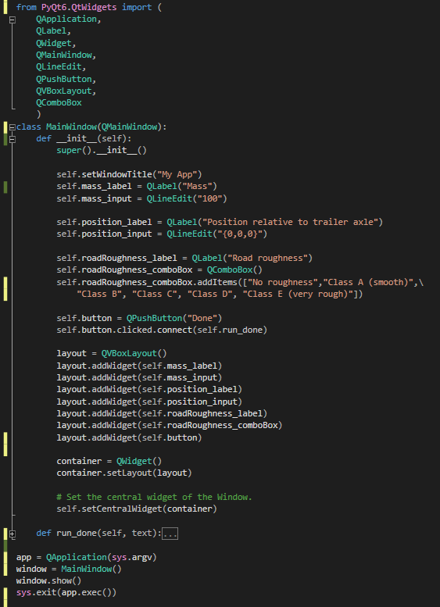
Task: Click the 'self.setWindowTitle("My App")' line
Action: pos(130,174)
